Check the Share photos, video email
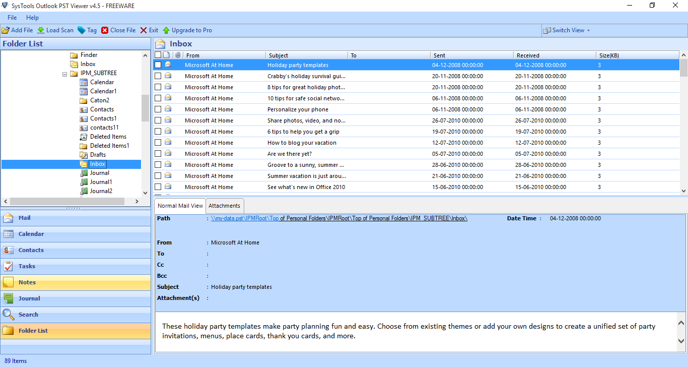 [x=158, y=120]
